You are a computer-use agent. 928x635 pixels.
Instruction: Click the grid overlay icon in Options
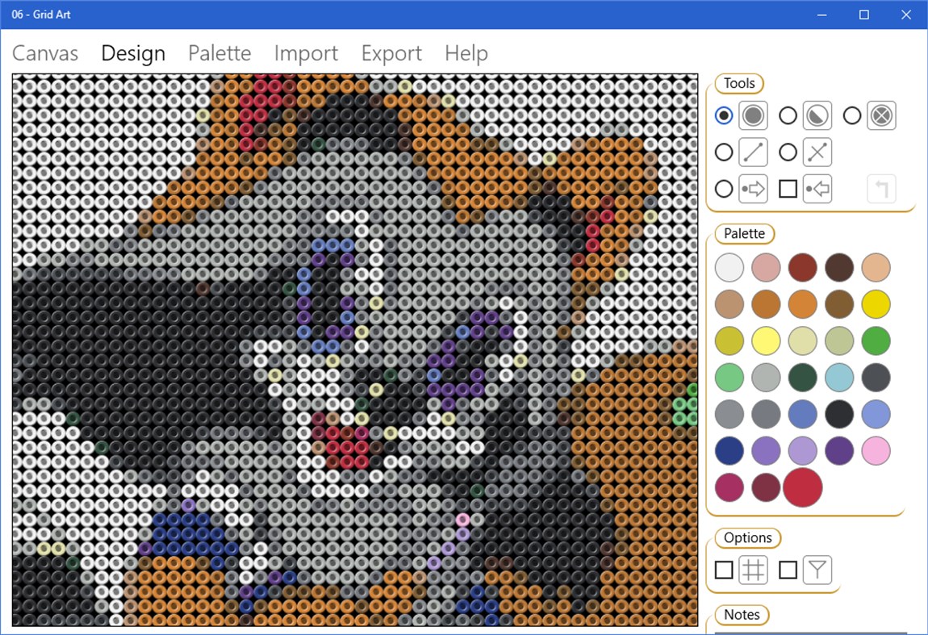[753, 570]
